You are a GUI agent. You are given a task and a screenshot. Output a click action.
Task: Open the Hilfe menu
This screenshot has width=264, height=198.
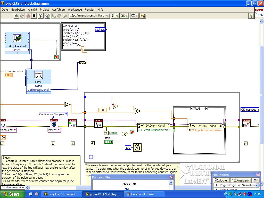(x=100, y=10)
